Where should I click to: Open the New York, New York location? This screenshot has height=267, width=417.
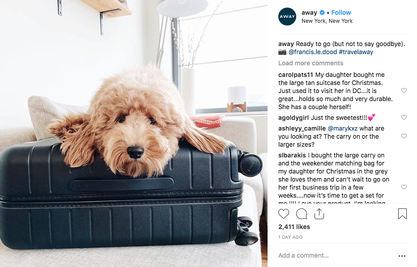tap(327, 21)
